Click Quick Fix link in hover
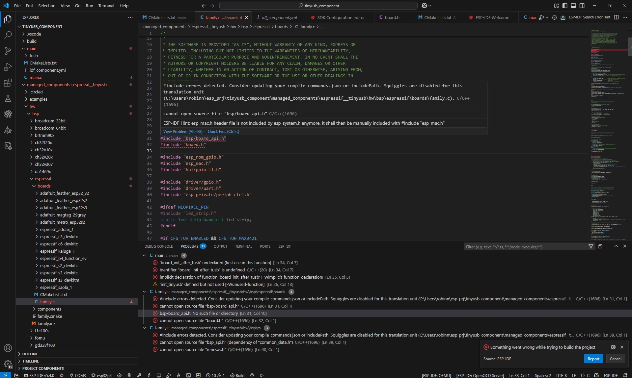Image resolution: width=632 pixels, height=378 pixels. pyautogui.click(x=223, y=132)
